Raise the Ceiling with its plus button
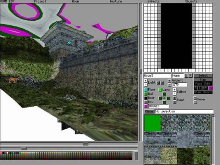This screenshot has width=220, height=165. 174,90
